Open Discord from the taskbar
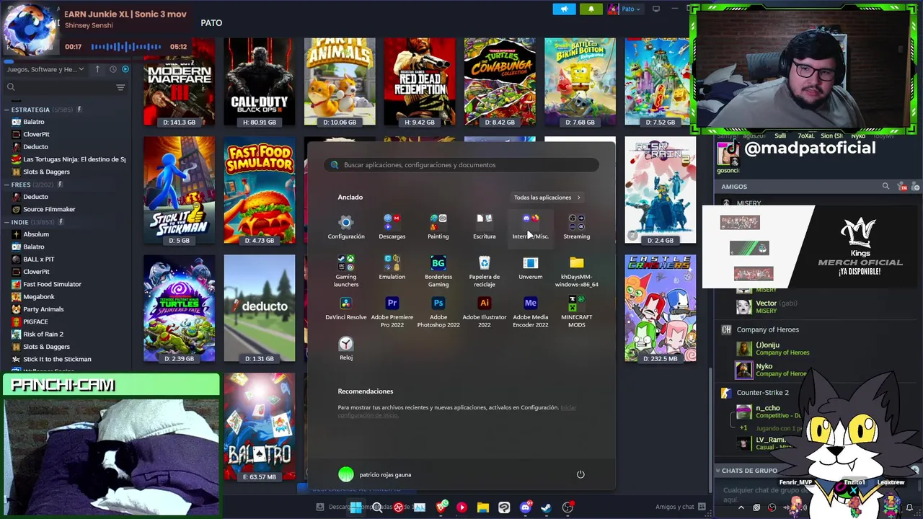 coord(525,507)
